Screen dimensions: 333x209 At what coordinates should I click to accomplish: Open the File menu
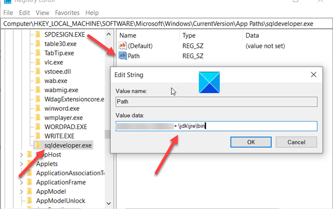pos(8,13)
